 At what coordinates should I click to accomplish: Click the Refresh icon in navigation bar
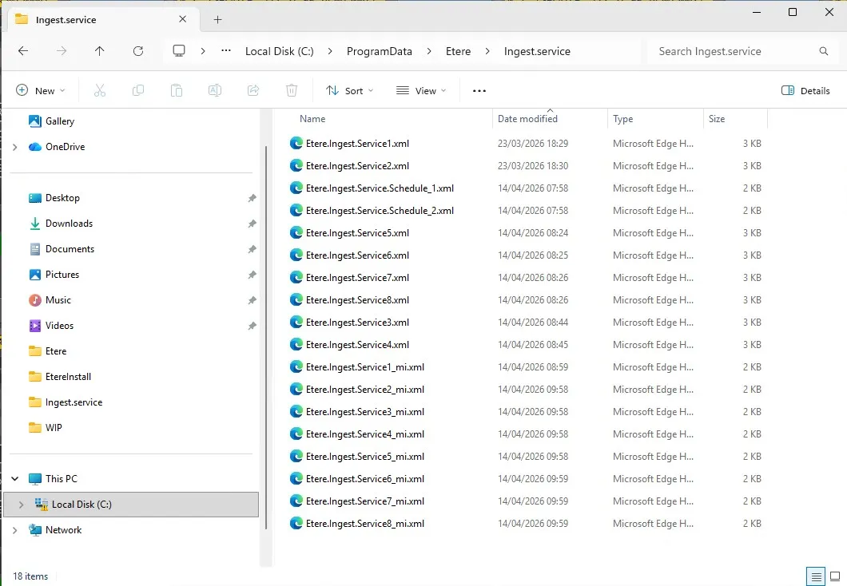coord(138,51)
